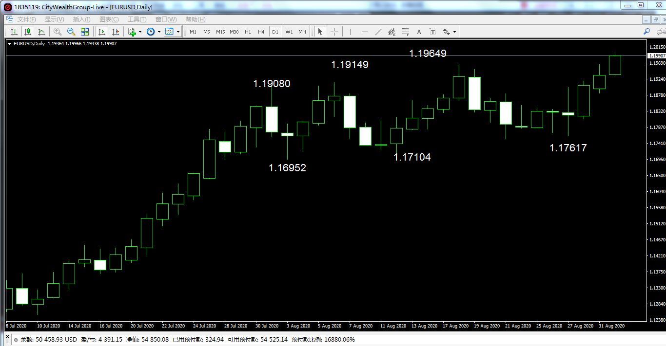
Task: Click the search magnifier icon
Action: pyautogui.click(x=647, y=32)
